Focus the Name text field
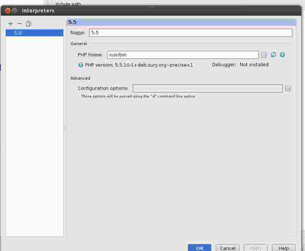The height and width of the screenshot is (251, 305). click(x=190, y=33)
